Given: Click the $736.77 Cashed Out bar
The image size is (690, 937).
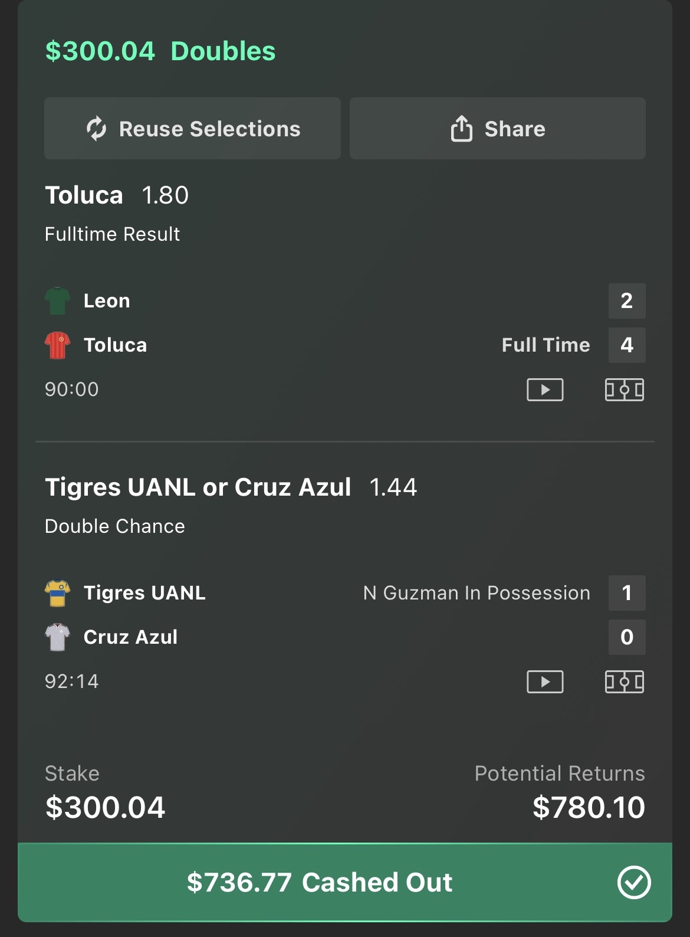Looking at the screenshot, I should [320, 882].
